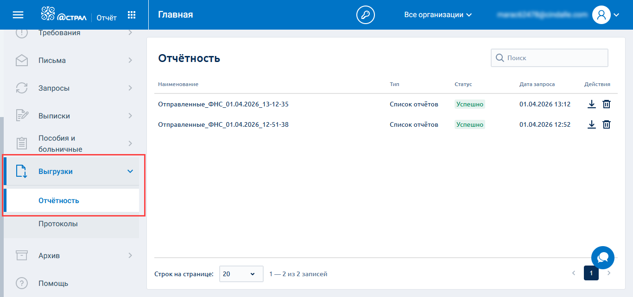The width and height of the screenshot is (633, 297).
Task: Expand the Запросы menu section
Action: tap(74, 88)
